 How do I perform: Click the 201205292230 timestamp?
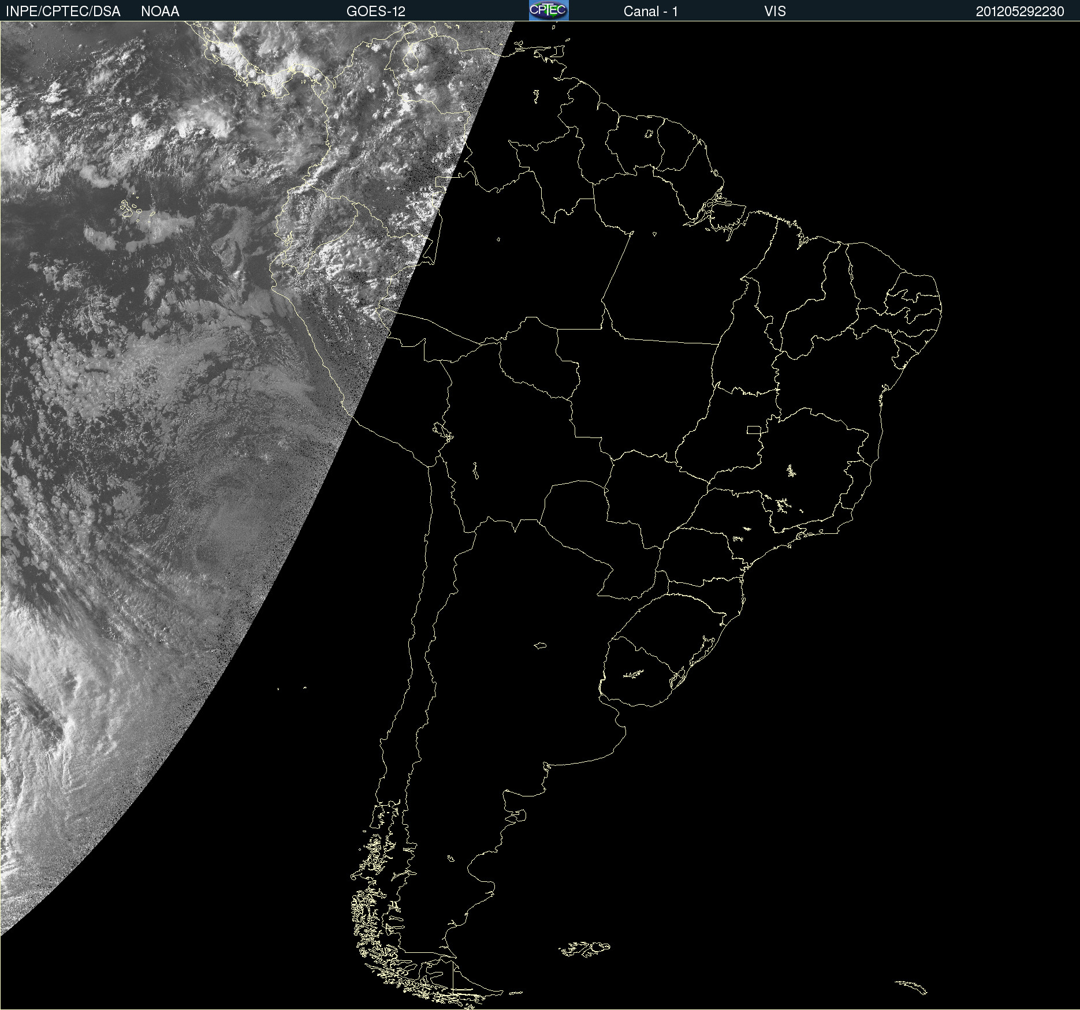[x=1020, y=12]
